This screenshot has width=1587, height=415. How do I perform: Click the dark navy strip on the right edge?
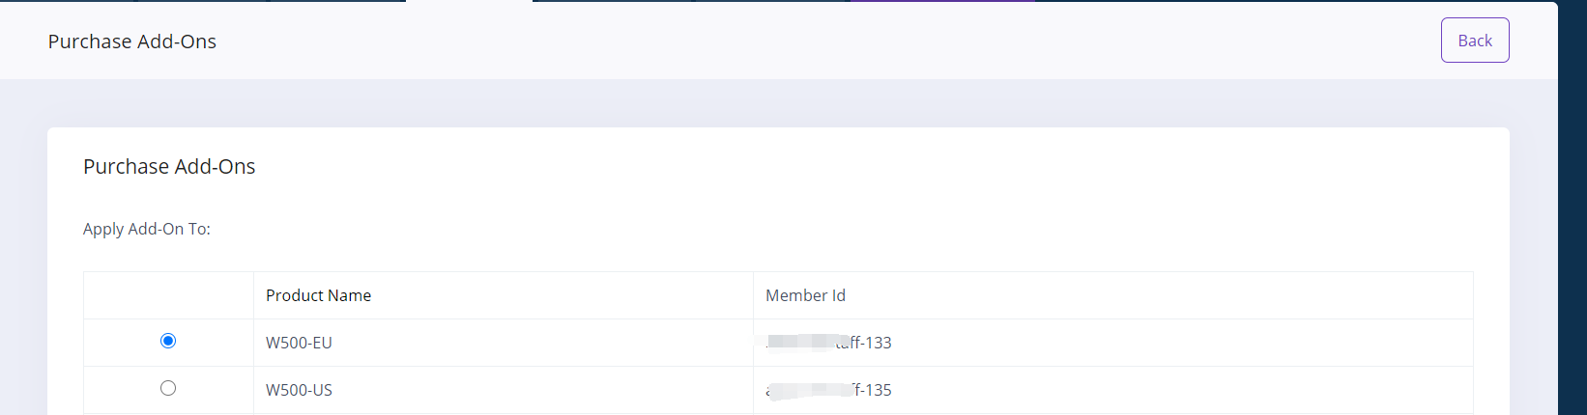click(x=1573, y=207)
